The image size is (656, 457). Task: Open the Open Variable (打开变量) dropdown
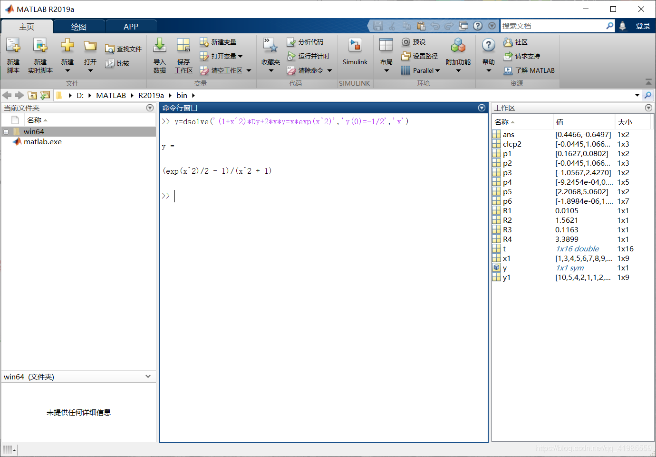click(241, 56)
